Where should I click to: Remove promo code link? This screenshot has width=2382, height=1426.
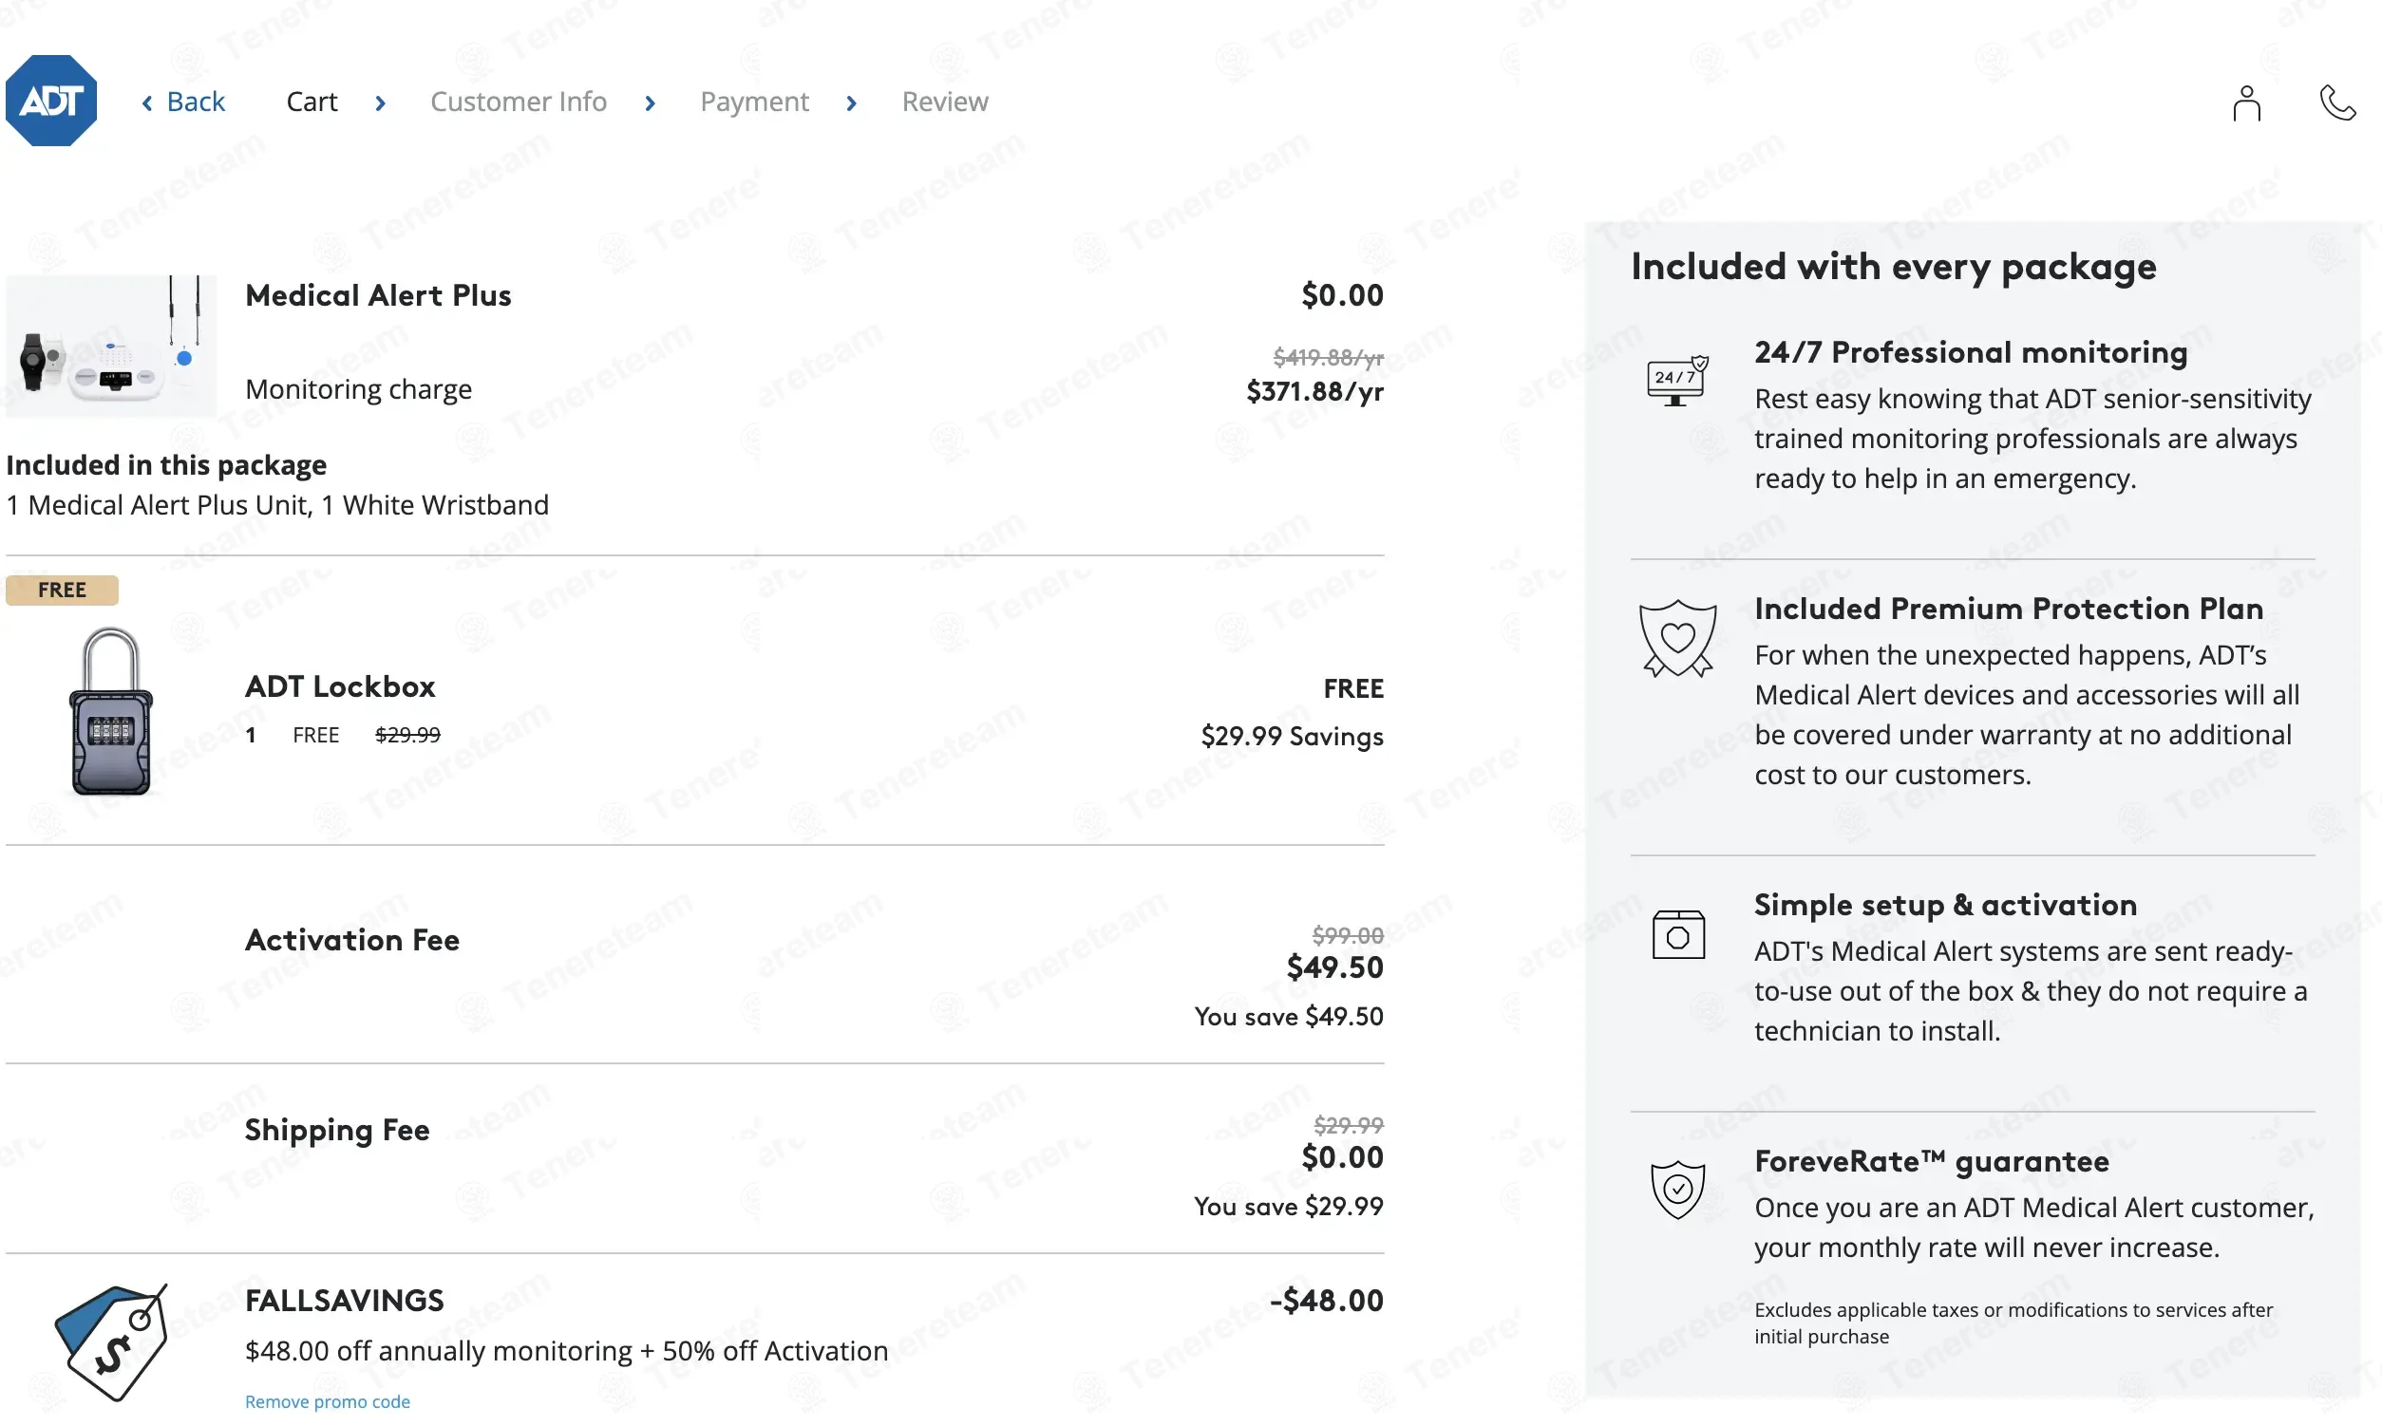pyautogui.click(x=327, y=1401)
